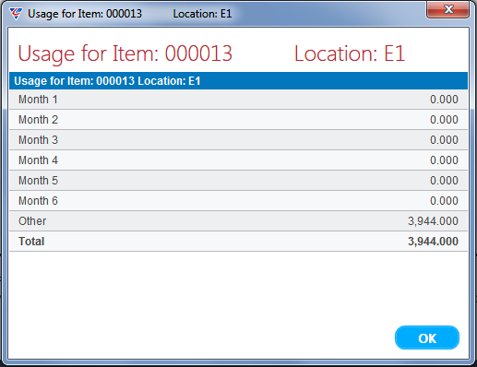The height and width of the screenshot is (367, 477).
Task: Click the red Usage for Item heading
Action: pyautogui.click(x=125, y=53)
